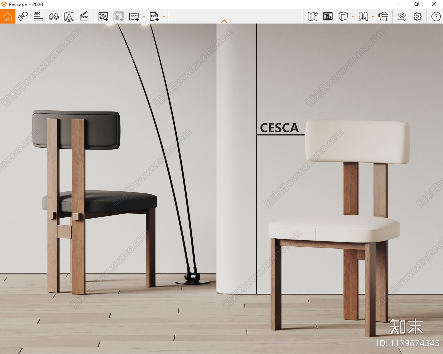This screenshot has width=443, height=354.
Task: Expand the 360° panorama export dropdown
Action: point(144,17)
